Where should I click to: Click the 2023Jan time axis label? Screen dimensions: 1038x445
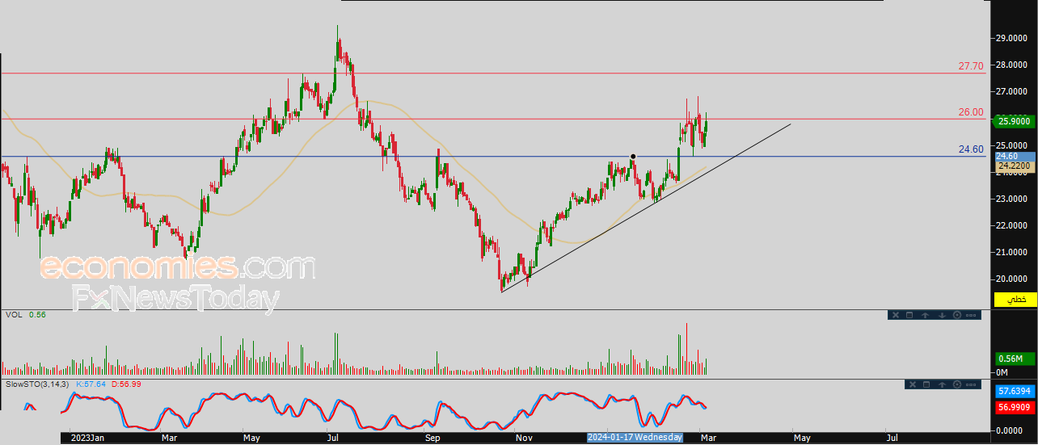coord(86,438)
